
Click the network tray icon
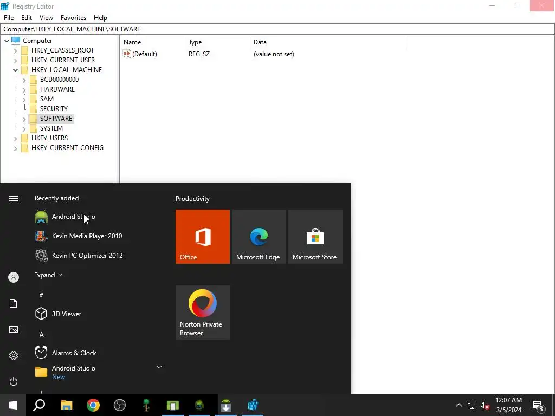click(472, 405)
